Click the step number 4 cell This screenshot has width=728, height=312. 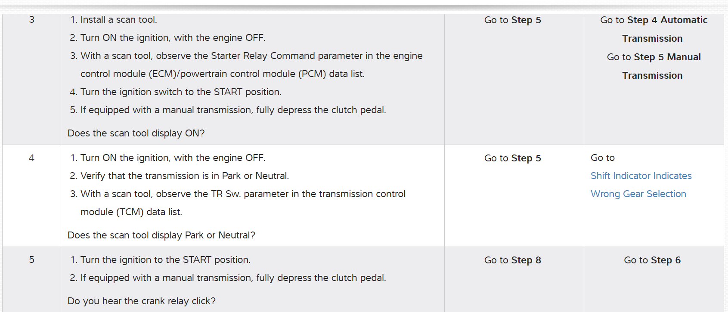coord(31,158)
